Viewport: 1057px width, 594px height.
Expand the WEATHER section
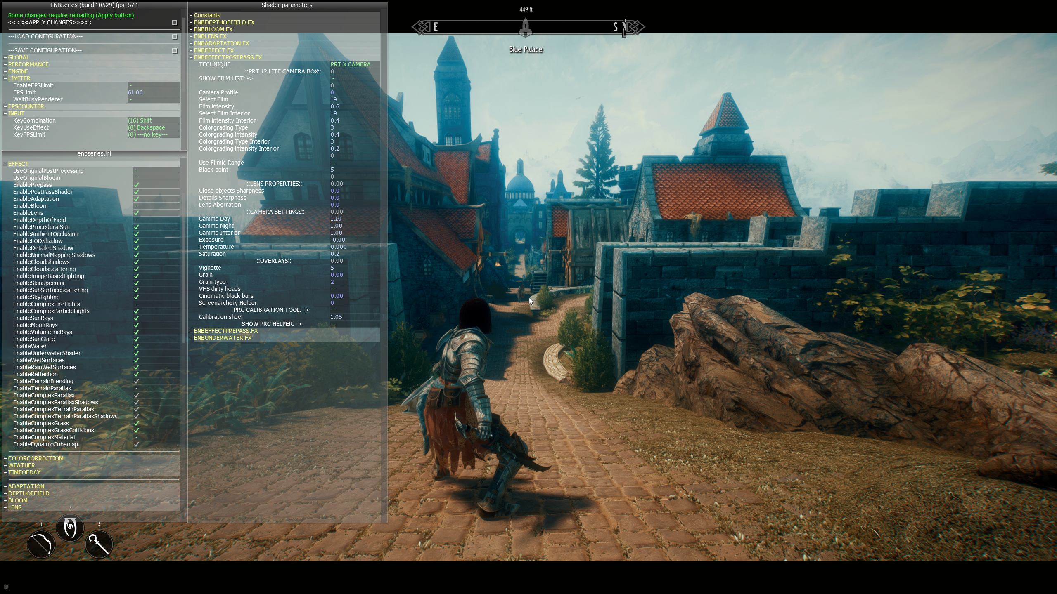click(5, 465)
